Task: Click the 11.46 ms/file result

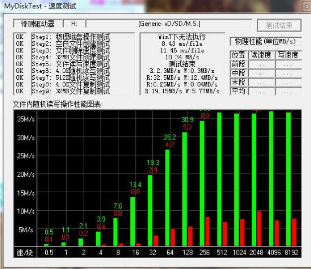Action: coord(182,50)
